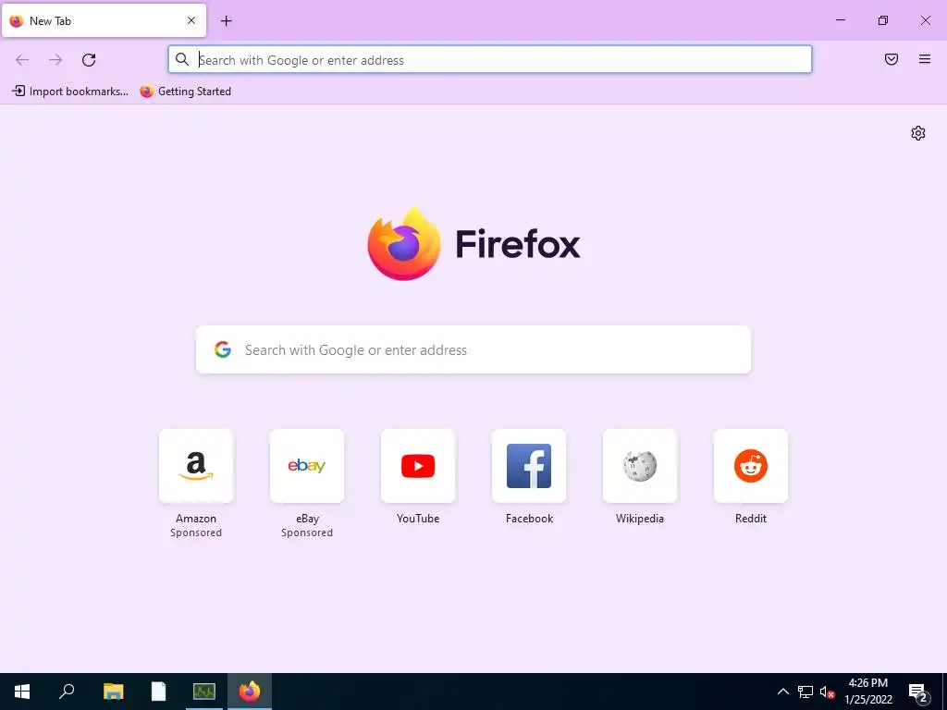947x710 pixels.
Task: Focus the address bar field
Action: point(490,60)
